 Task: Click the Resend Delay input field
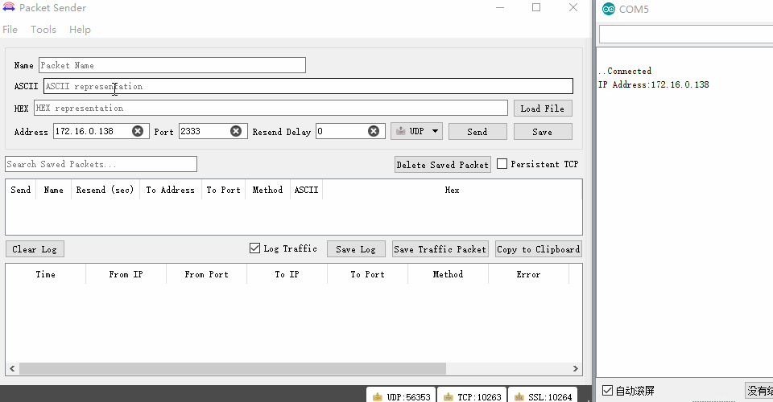coord(350,131)
